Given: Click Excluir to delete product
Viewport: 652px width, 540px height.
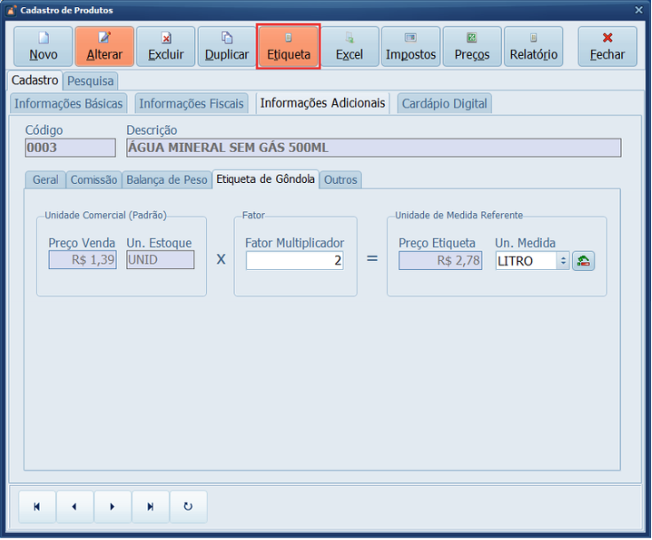Looking at the screenshot, I should (166, 46).
